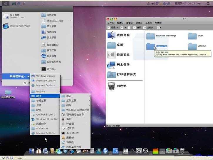This screenshot has height=160, width=213.
Task: Open the 帮助 menu
Action: click(158, 23)
